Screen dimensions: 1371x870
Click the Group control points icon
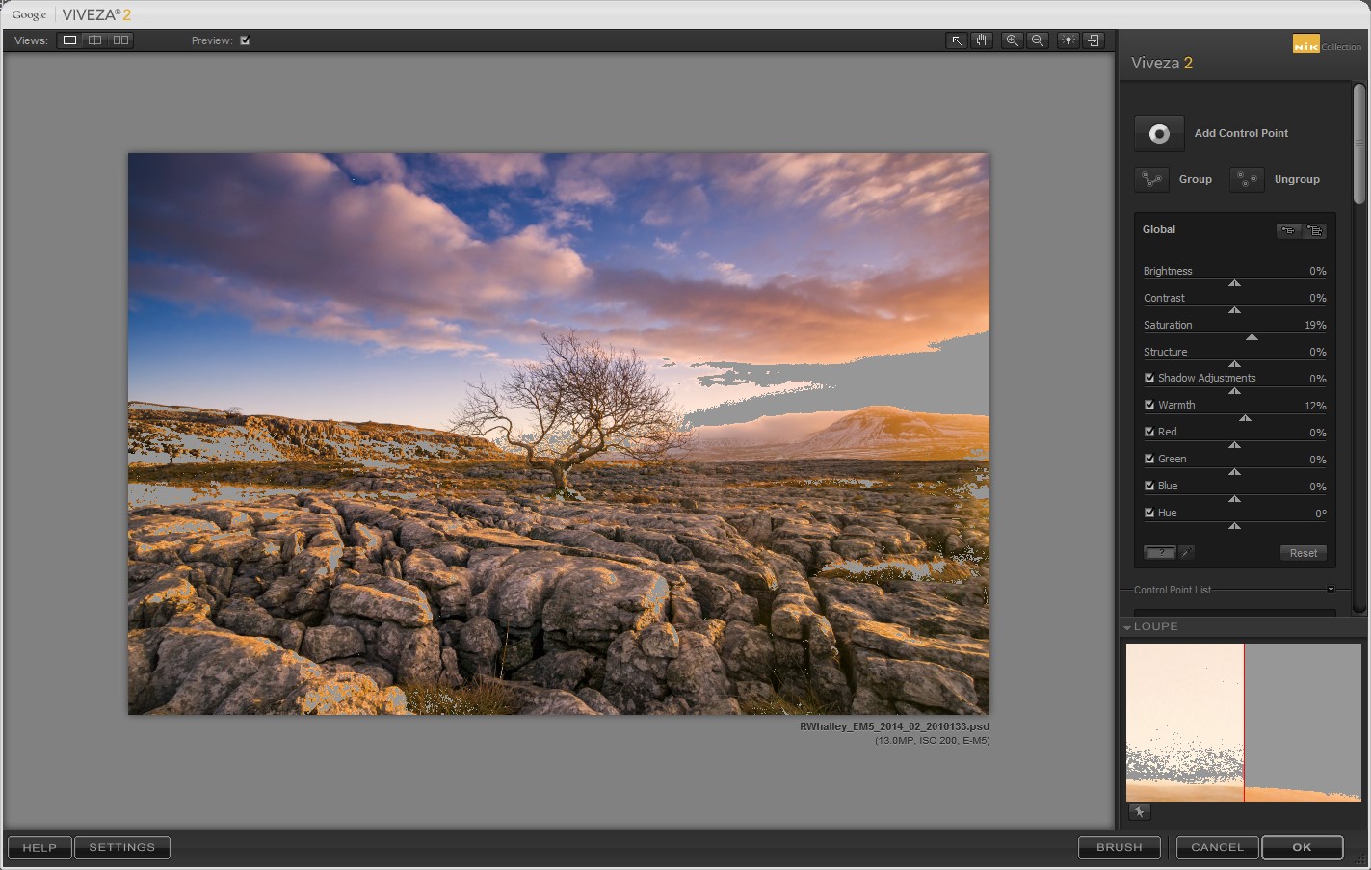1151,179
